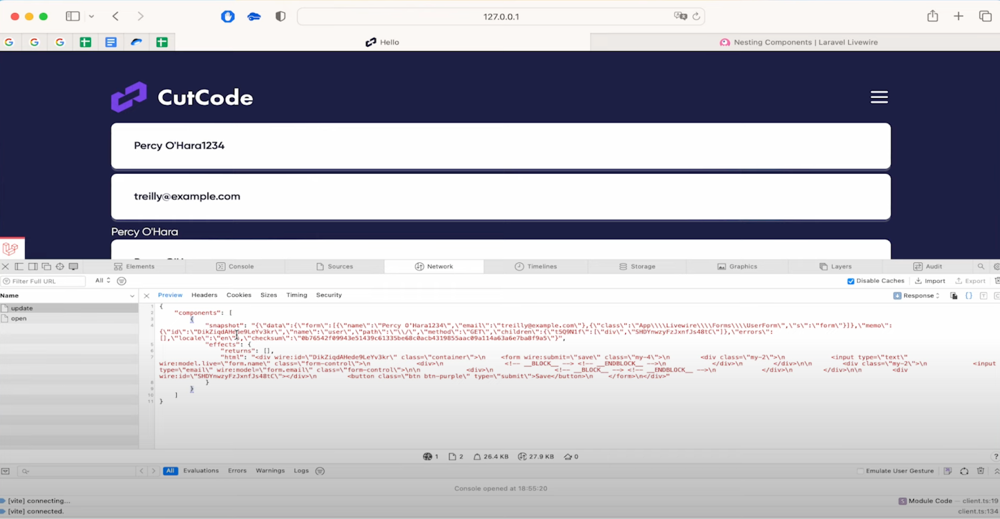Click the translate icon in address bar
The image size is (1000, 519).
coord(680,16)
